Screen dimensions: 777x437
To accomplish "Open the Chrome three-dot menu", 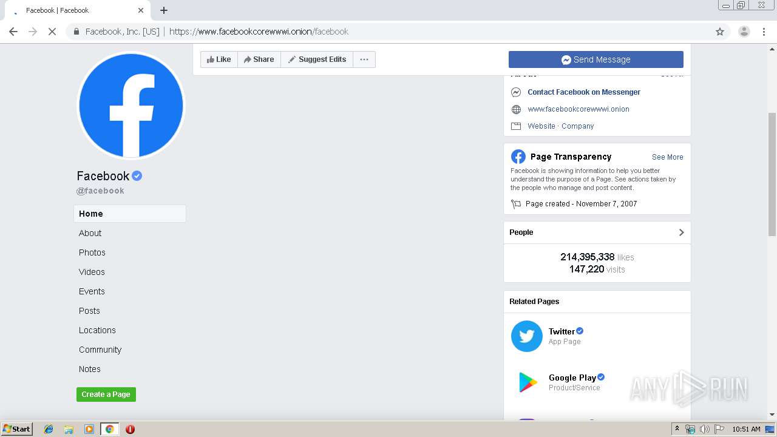I will (x=764, y=32).
